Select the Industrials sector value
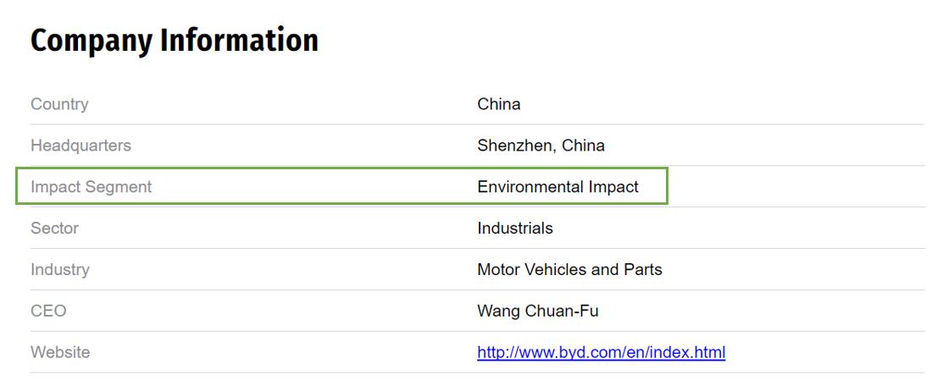This screenshot has height=386, width=943. 515,229
